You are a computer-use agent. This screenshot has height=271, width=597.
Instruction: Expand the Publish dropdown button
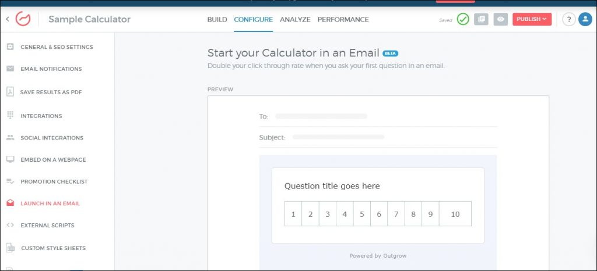point(532,19)
